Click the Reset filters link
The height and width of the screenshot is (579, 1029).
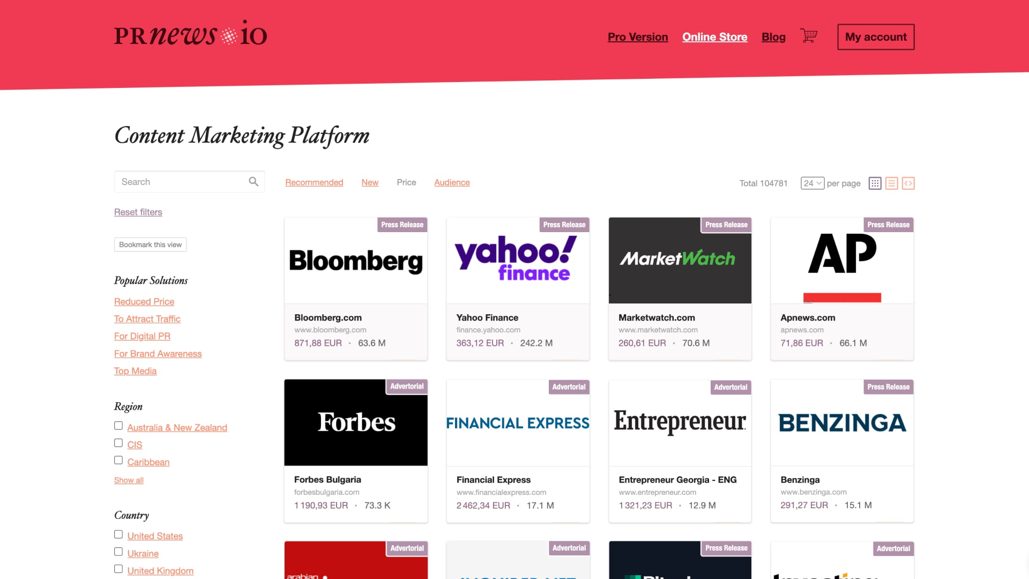(138, 212)
